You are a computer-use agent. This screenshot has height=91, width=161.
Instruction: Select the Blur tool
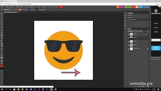point(2,44)
